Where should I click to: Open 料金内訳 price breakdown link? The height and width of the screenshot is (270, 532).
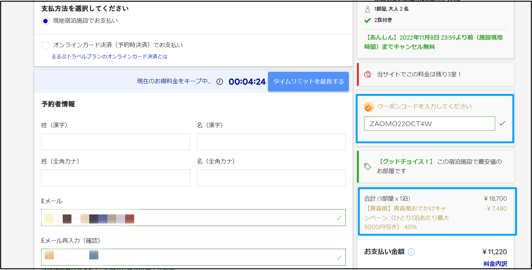495,264
